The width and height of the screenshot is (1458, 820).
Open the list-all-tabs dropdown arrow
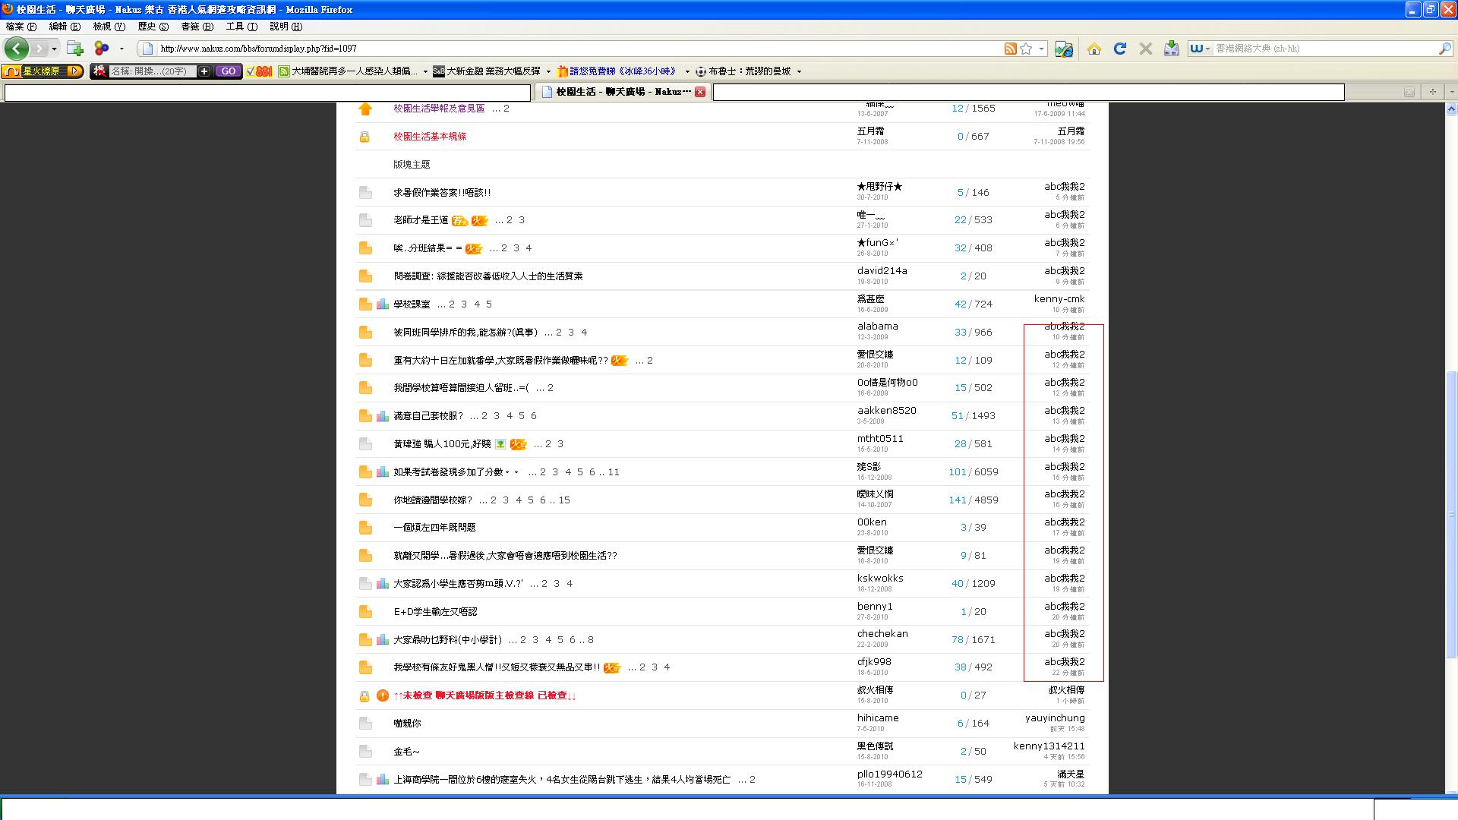1452,92
